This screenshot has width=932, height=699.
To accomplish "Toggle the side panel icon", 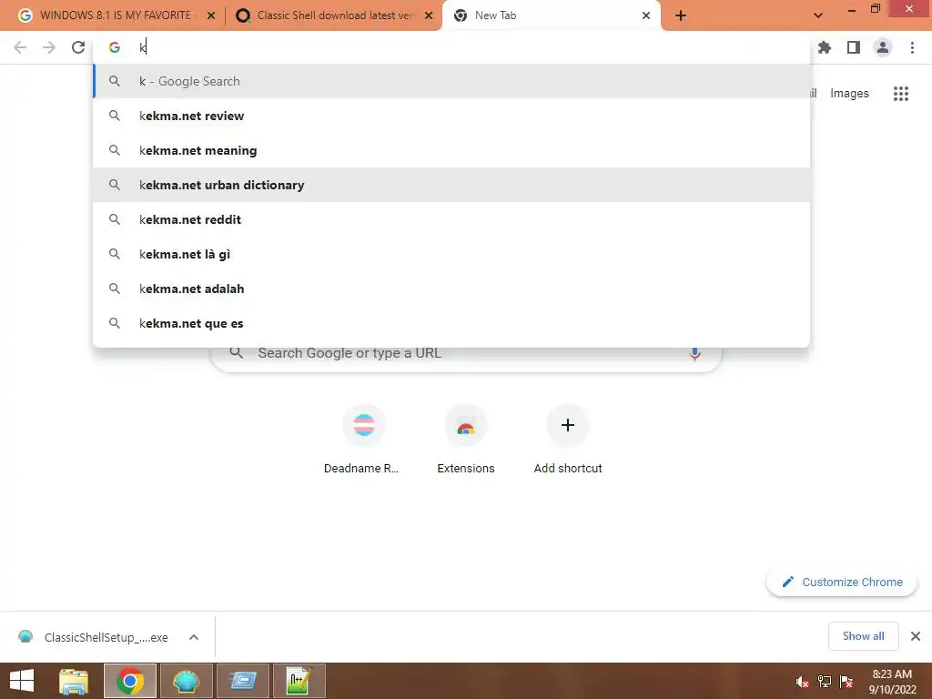I will coord(854,47).
